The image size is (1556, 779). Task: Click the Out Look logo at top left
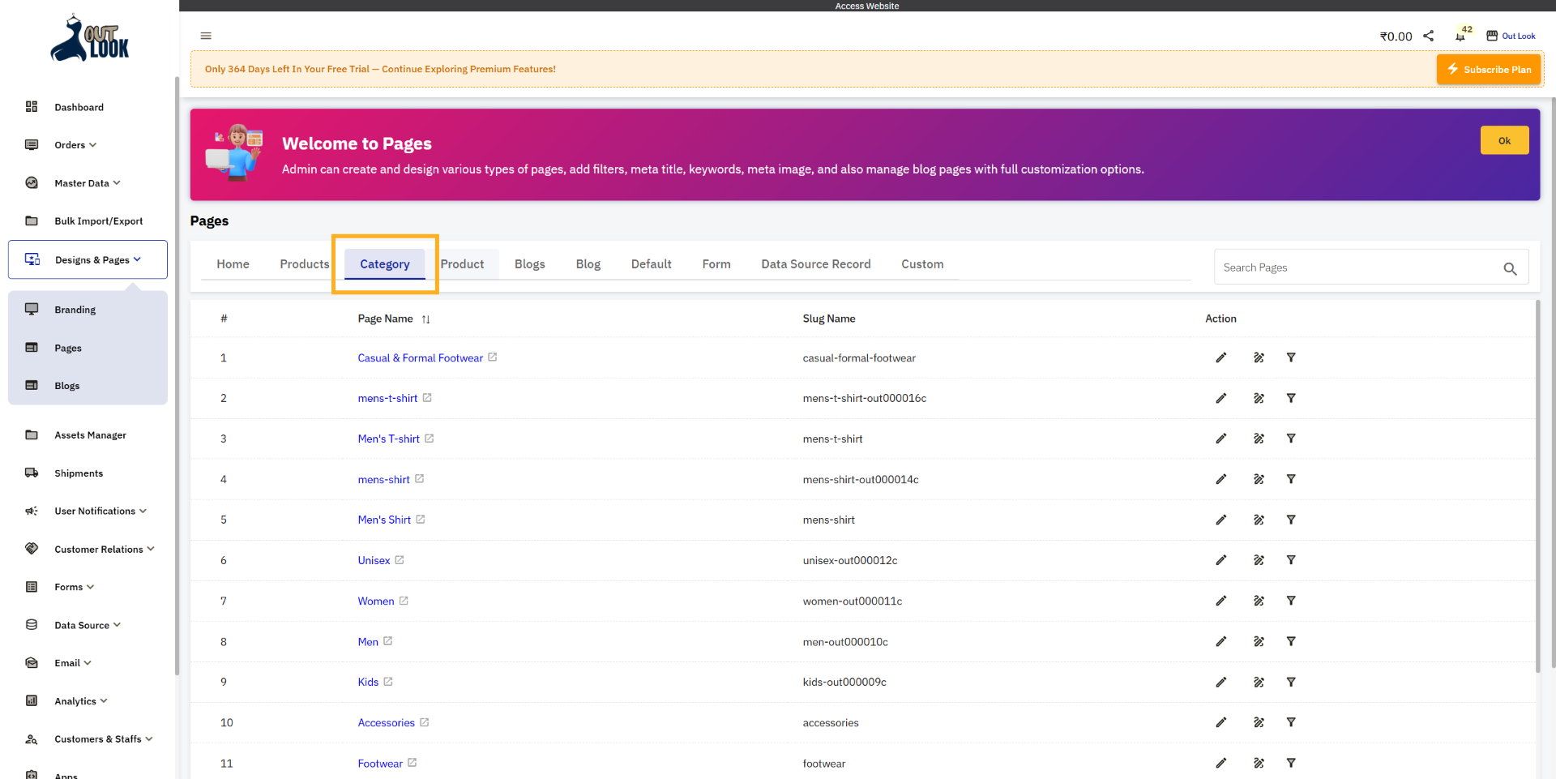click(89, 37)
